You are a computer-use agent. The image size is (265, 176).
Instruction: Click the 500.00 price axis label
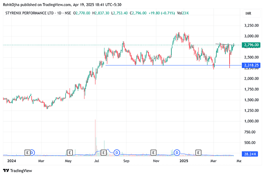coord(250,142)
